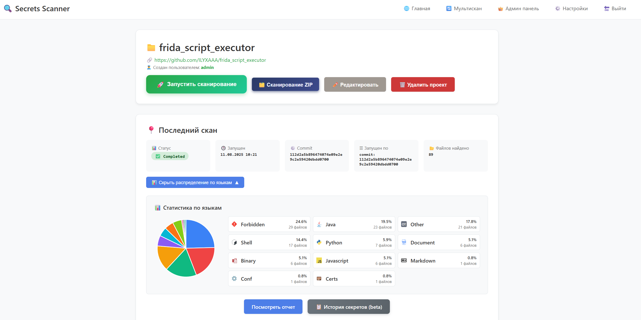Viewport: 641px width, 320px height.
Task: Open the Главная menu item
Action: 417,9
